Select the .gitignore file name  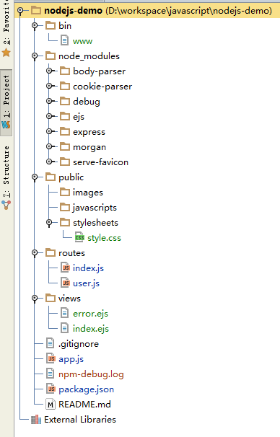[79, 344]
